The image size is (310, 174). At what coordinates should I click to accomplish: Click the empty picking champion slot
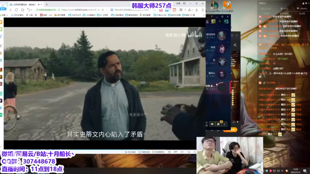coord(222,87)
